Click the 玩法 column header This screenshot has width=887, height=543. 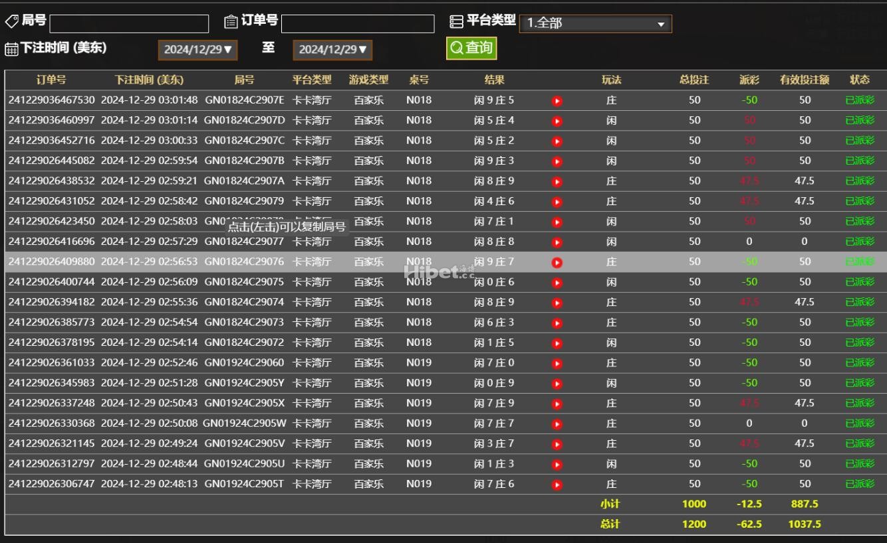[611, 80]
